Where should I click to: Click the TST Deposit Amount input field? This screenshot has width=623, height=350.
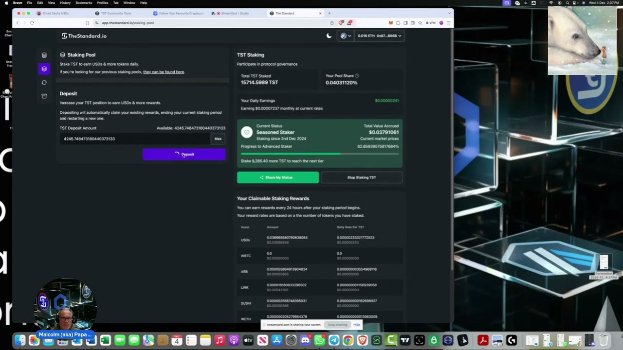(136, 139)
